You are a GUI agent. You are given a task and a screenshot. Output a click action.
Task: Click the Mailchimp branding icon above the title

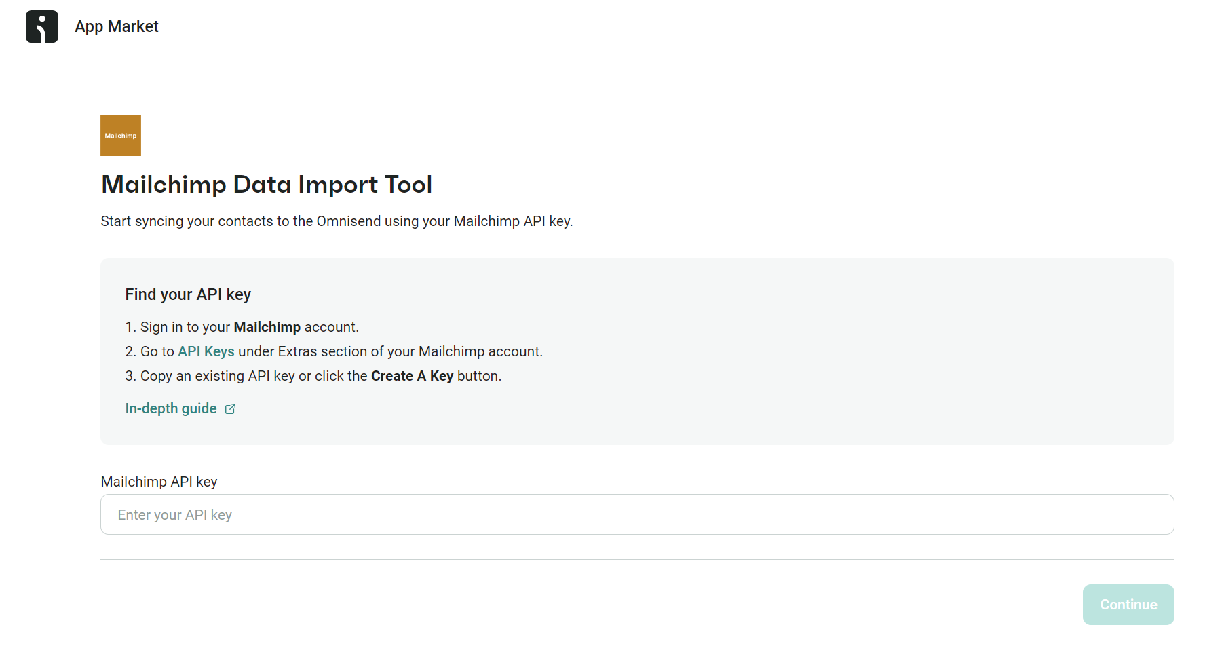coord(120,135)
